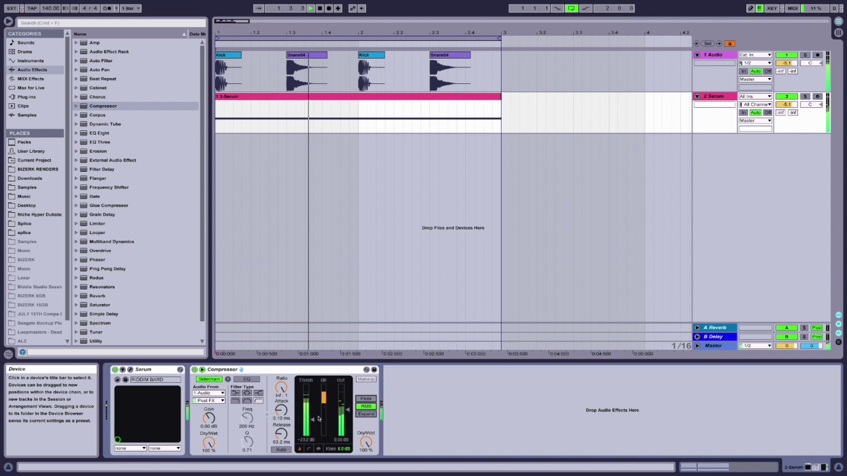
Task: Click the Play button in transport bar
Action: (x=310, y=8)
